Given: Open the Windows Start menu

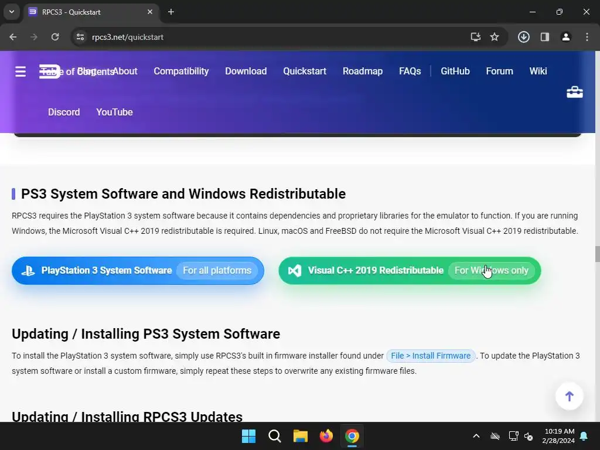Looking at the screenshot, I should click(x=248, y=436).
